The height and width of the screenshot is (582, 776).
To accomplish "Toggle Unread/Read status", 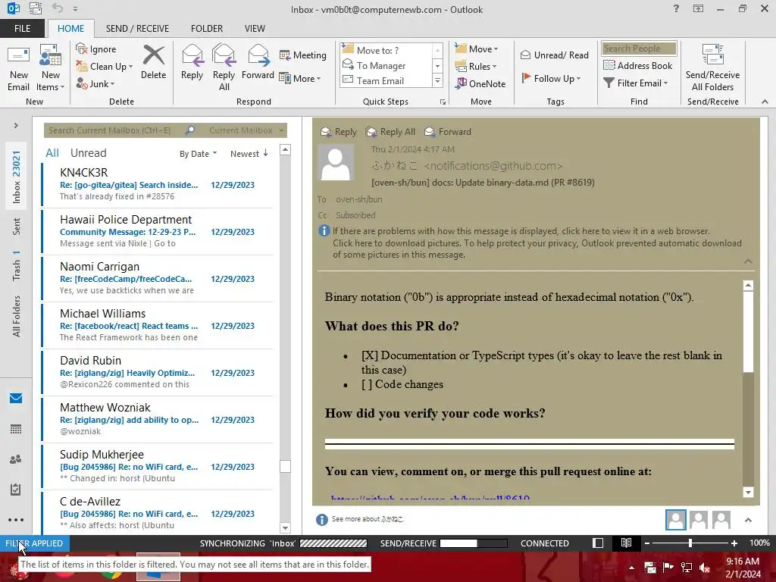I will 554,55.
